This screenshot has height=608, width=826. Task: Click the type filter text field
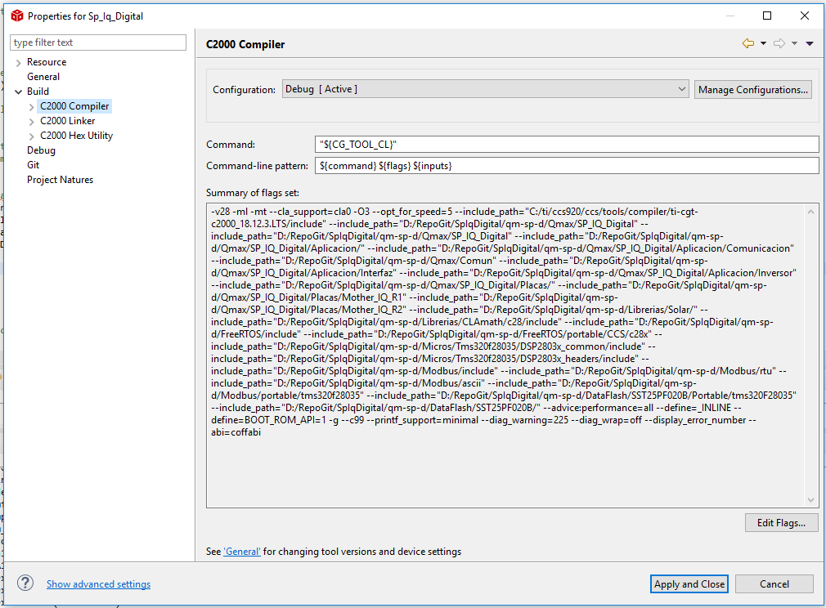[x=97, y=41]
